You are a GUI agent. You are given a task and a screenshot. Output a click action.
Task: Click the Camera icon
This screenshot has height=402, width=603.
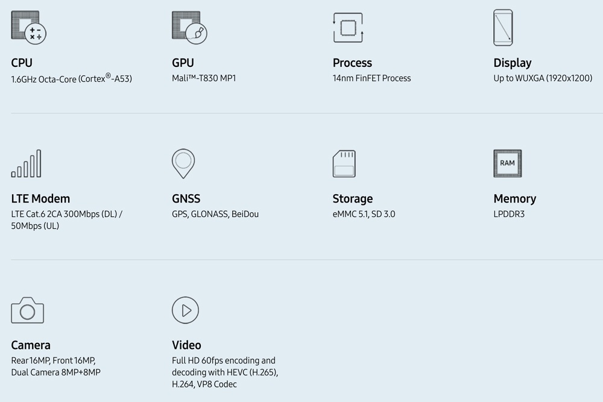tap(27, 310)
